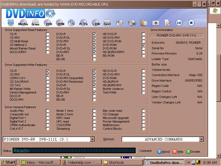Viewport: 221px width, 166px height.
Task: Click the 8:38 AM system clock
Action: (x=210, y=162)
